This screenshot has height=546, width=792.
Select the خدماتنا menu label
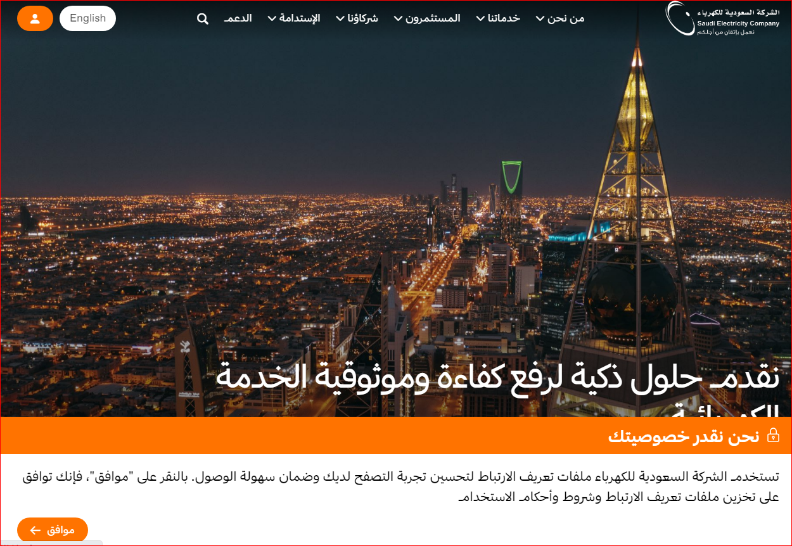point(504,18)
